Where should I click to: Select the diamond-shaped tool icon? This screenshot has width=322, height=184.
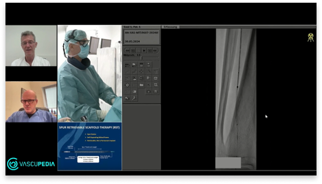[x=127, y=85]
